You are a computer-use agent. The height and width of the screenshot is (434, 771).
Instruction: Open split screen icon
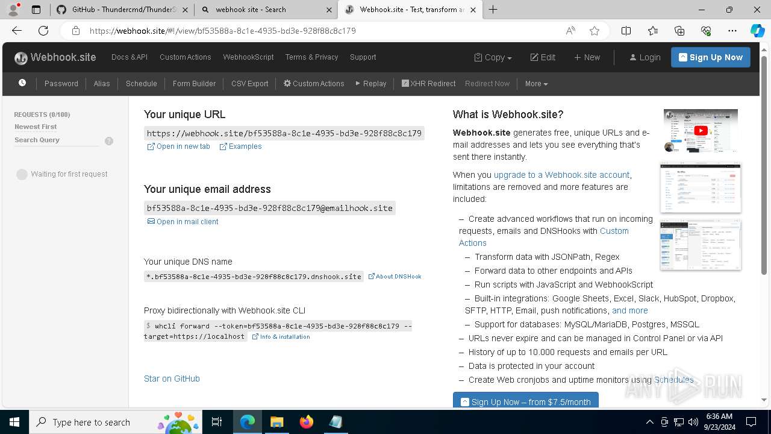click(x=626, y=31)
